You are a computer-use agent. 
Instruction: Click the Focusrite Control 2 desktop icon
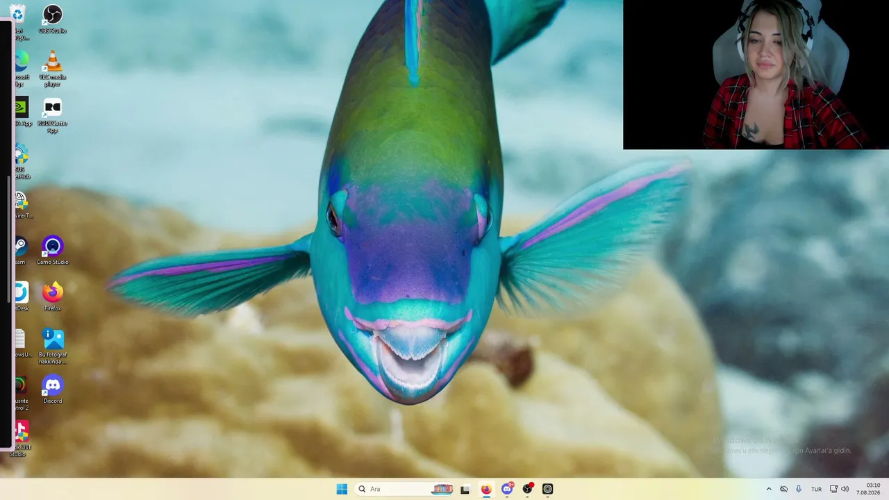[21, 392]
